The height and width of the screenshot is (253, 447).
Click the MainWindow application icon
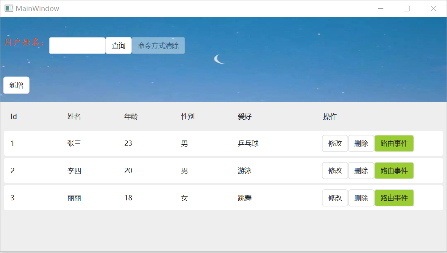tap(8, 8)
